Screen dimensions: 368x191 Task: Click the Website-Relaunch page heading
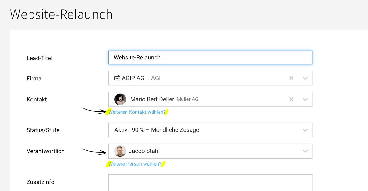[61, 14]
